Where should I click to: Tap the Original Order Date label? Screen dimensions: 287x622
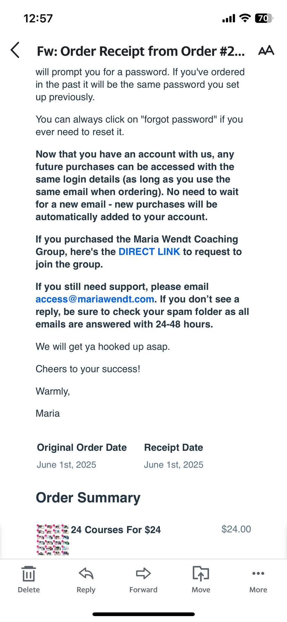(x=82, y=447)
